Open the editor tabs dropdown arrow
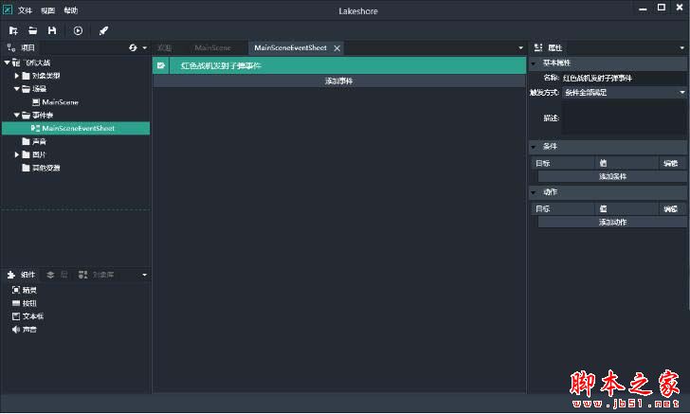690x414 pixels. pyautogui.click(x=520, y=47)
